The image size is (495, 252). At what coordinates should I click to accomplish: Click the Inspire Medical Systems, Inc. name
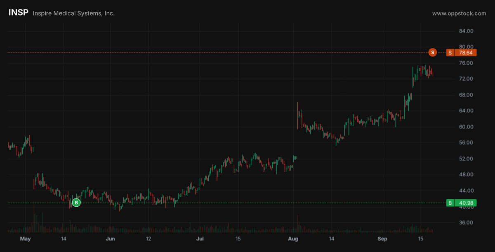(x=74, y=14)
